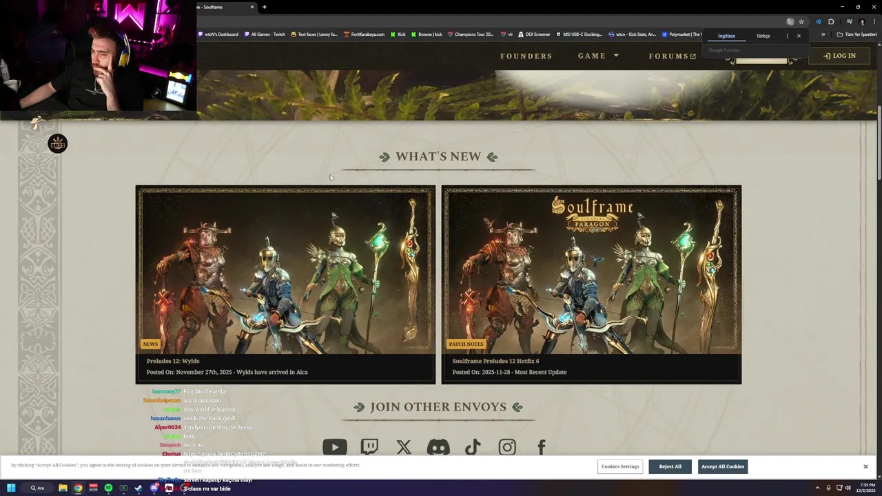Image resolution: width=882 pixels, height=496 pixels.
Task: Open the Twitch icon under Join Other Envoys
Action: pyautogui.click(x=369, y=448)
